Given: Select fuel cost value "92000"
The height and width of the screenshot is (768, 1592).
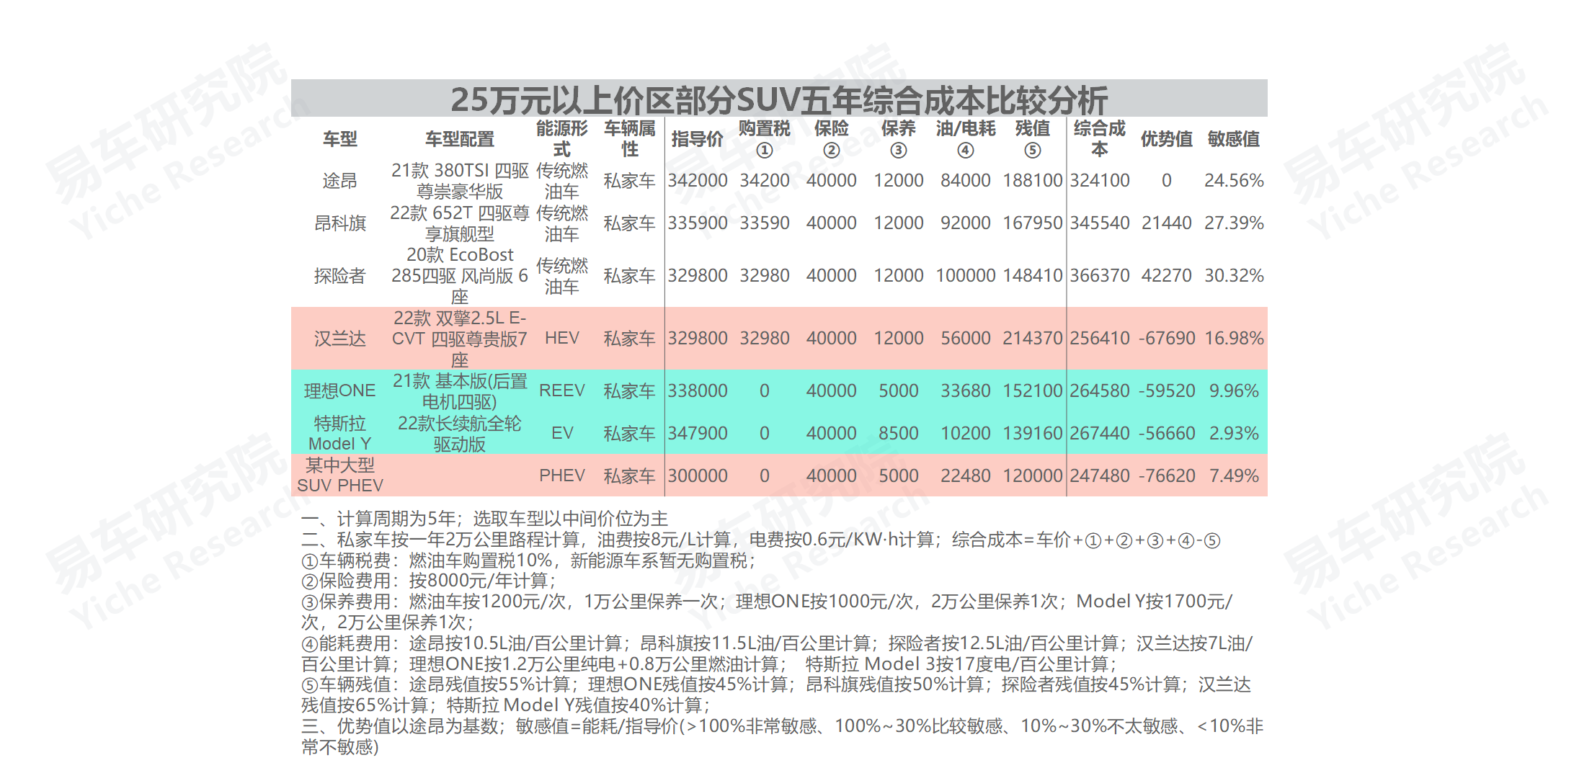Looking at the screenshot, I should pyautogui.click(x=966, y=223).
